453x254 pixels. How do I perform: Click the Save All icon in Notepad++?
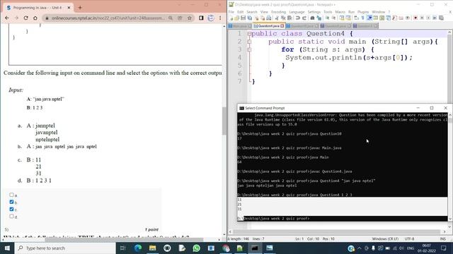[250, 18]
